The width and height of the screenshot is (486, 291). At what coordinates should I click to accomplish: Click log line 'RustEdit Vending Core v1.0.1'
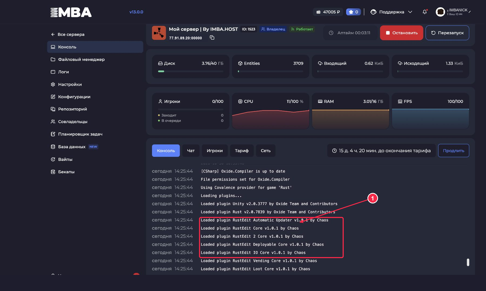[x=259, y=261]
